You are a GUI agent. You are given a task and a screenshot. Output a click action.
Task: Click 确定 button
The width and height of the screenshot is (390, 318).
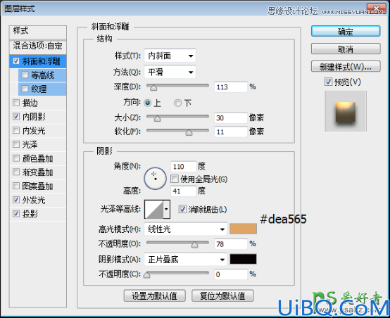pyautogui.click(x=346, y=32)
